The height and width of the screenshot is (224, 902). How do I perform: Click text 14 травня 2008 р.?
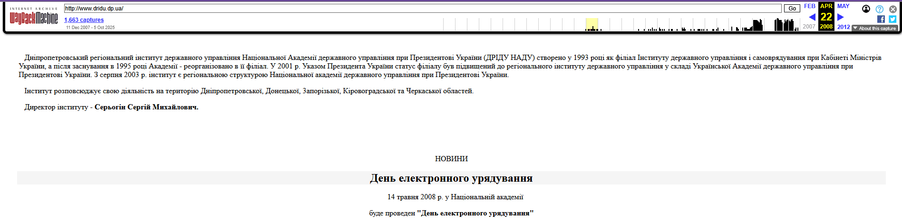415,197
